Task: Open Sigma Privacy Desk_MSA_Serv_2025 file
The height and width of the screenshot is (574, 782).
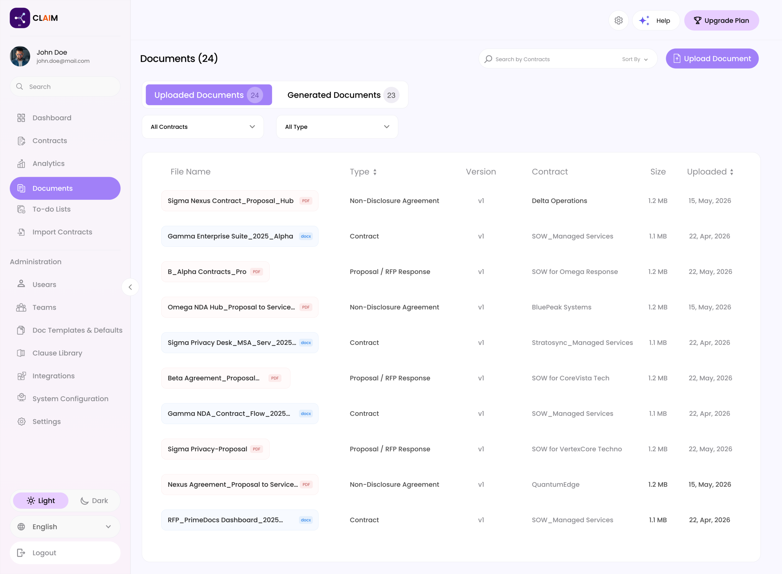Action: point(239,343)
